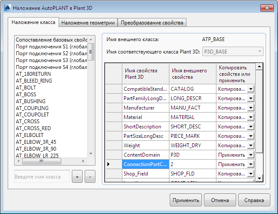
Task: Click the SHOP_FLD cell
Action: pos(192,173)
